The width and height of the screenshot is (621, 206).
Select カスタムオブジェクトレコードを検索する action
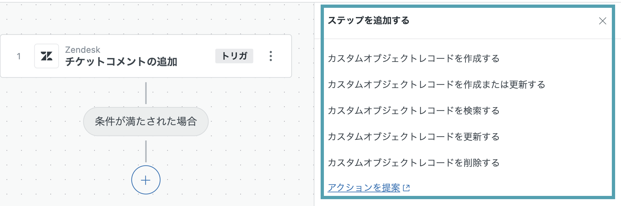(413, 111)
